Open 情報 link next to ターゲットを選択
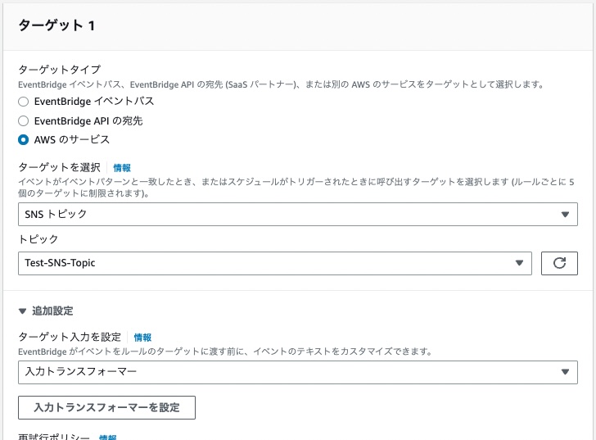Viewport: 596px width, 440px height. (122, 168)
